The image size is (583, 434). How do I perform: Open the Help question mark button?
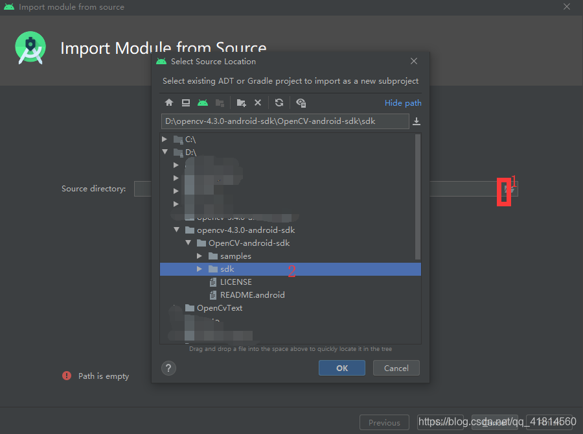[168, 368]
